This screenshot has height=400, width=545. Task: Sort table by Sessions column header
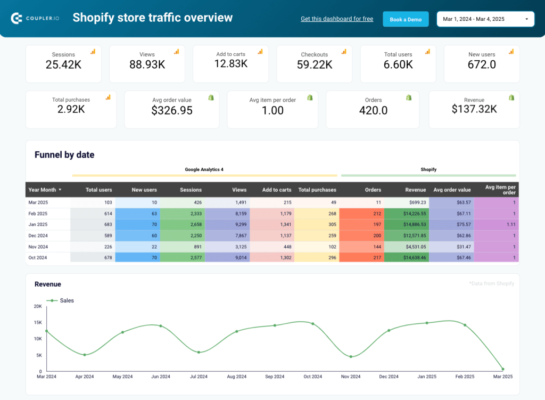point(191,190)
